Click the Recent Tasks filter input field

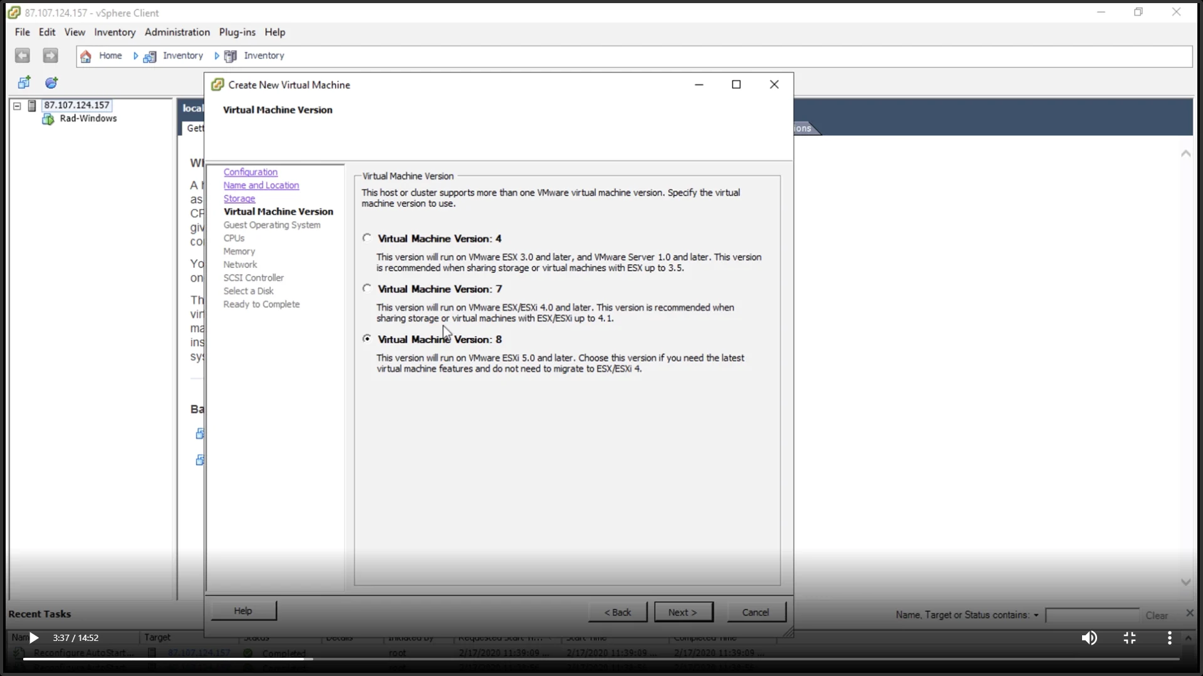[x=1093, y=615]
